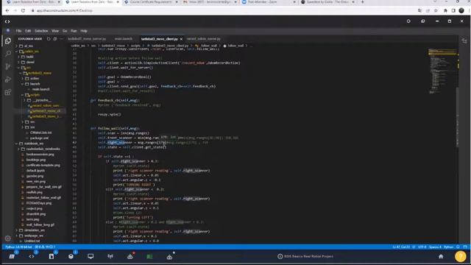Image resolution: width=471 pixels, height=265 pixels.
Task: Click the green icon in bottom toolbar
Action: (149, 256)
